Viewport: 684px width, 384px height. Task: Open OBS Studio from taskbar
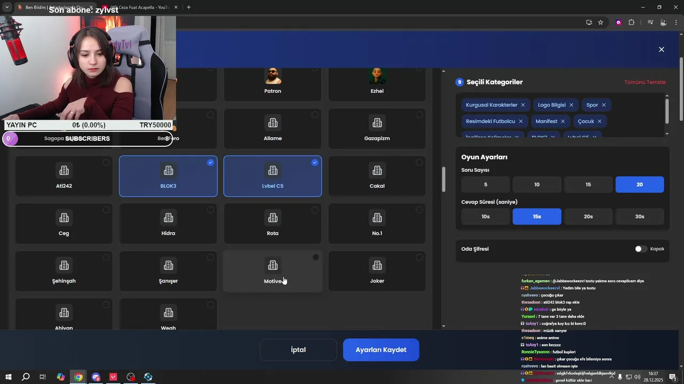[131, 377]
